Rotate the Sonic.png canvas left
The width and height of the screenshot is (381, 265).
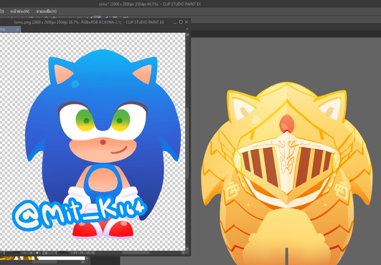(x=75, y=253)
